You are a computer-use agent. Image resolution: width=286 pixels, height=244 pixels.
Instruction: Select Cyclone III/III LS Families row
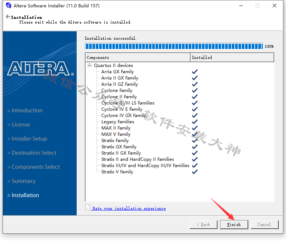128,103
